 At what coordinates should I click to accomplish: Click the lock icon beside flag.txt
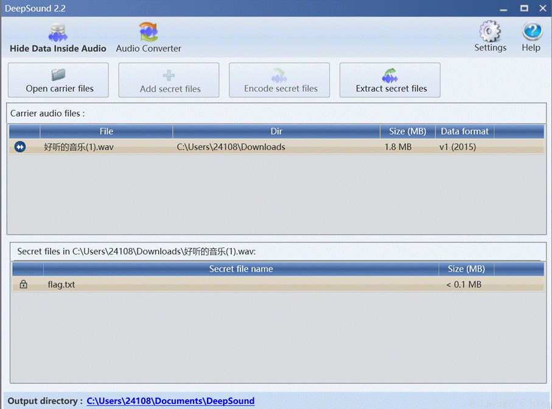[24, 284]
